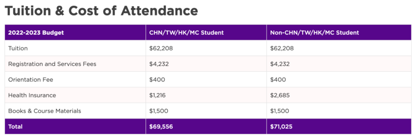Select the Total row label

click(15, 127)
